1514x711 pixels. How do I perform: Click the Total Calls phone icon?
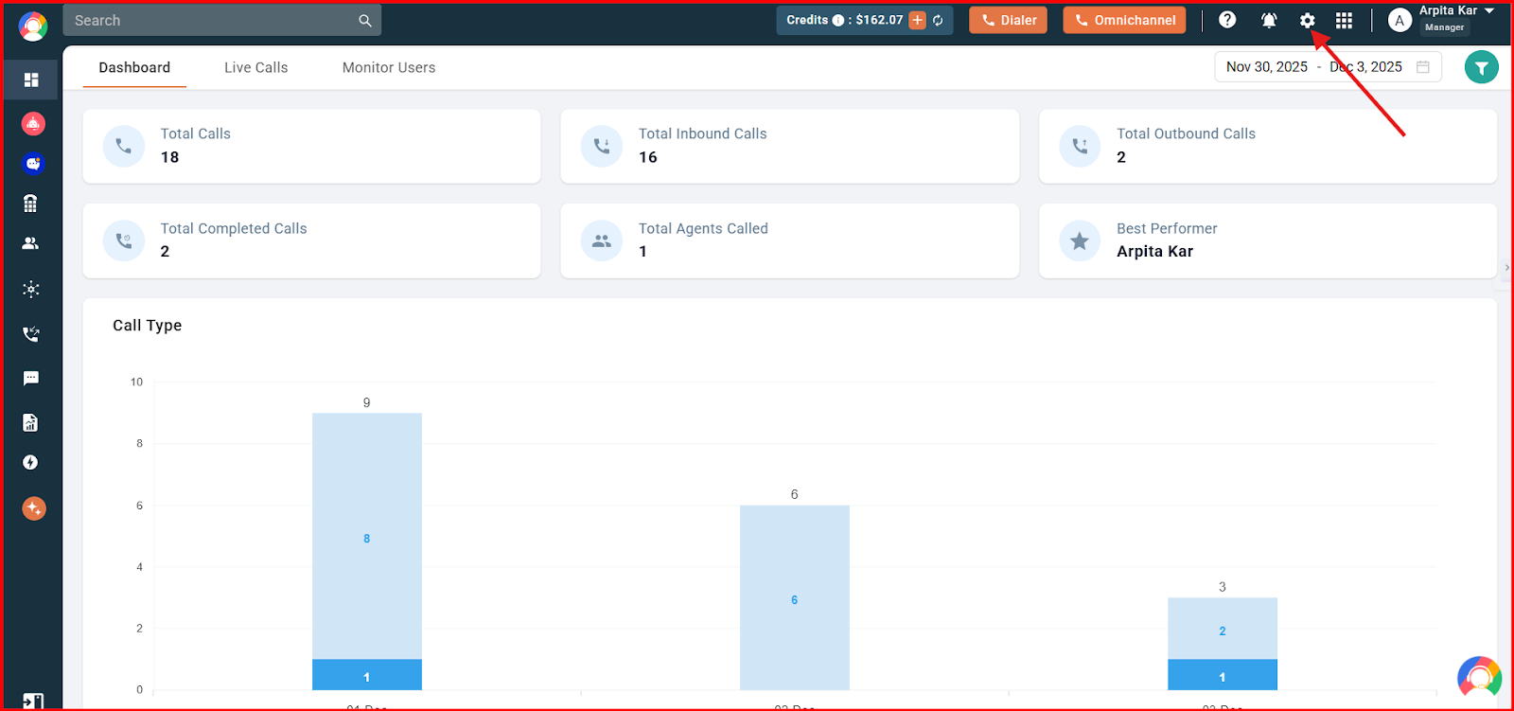click(124, 146)
